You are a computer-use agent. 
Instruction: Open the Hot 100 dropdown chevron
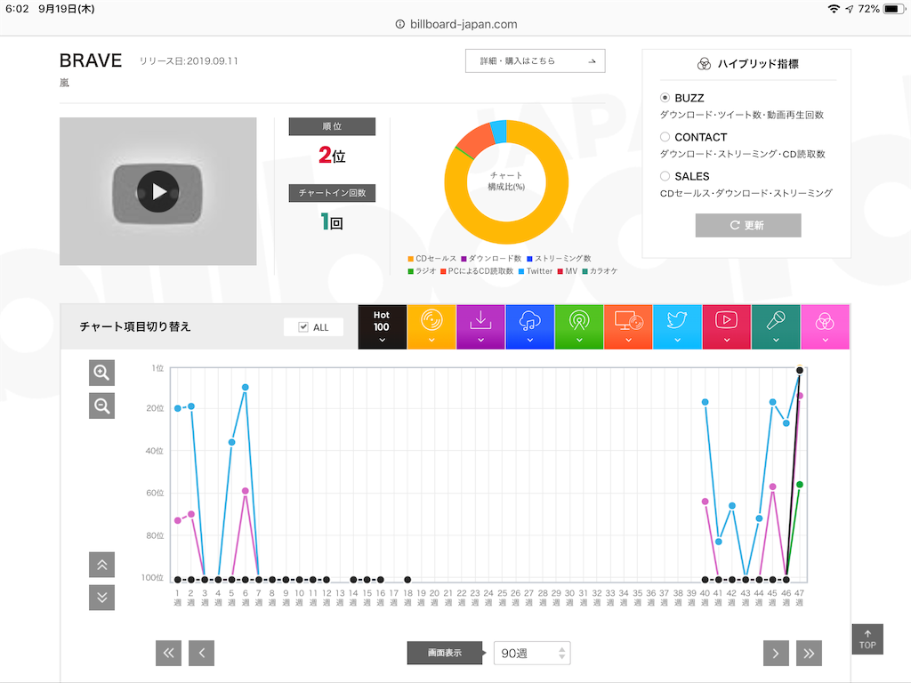pyautogui.click(x=382, y=338)
